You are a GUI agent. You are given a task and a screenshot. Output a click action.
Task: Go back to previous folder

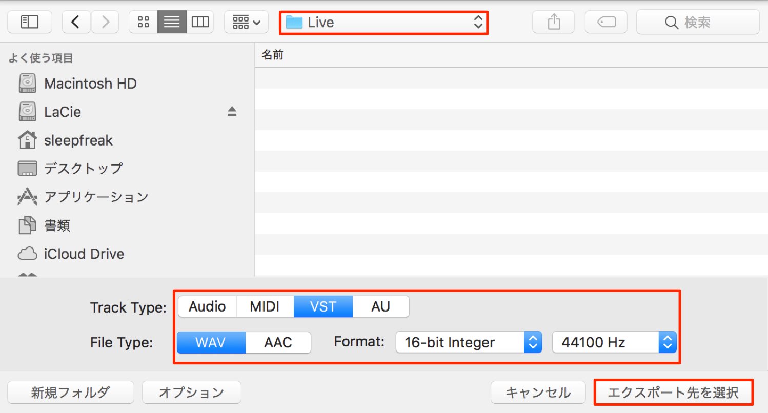[x=76, y=22]
